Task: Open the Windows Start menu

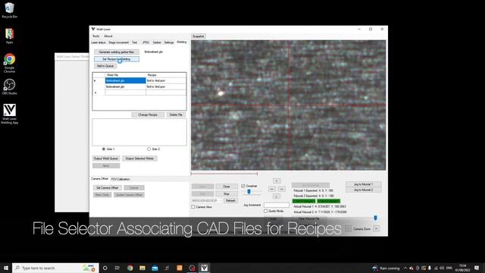Action: 6,268
